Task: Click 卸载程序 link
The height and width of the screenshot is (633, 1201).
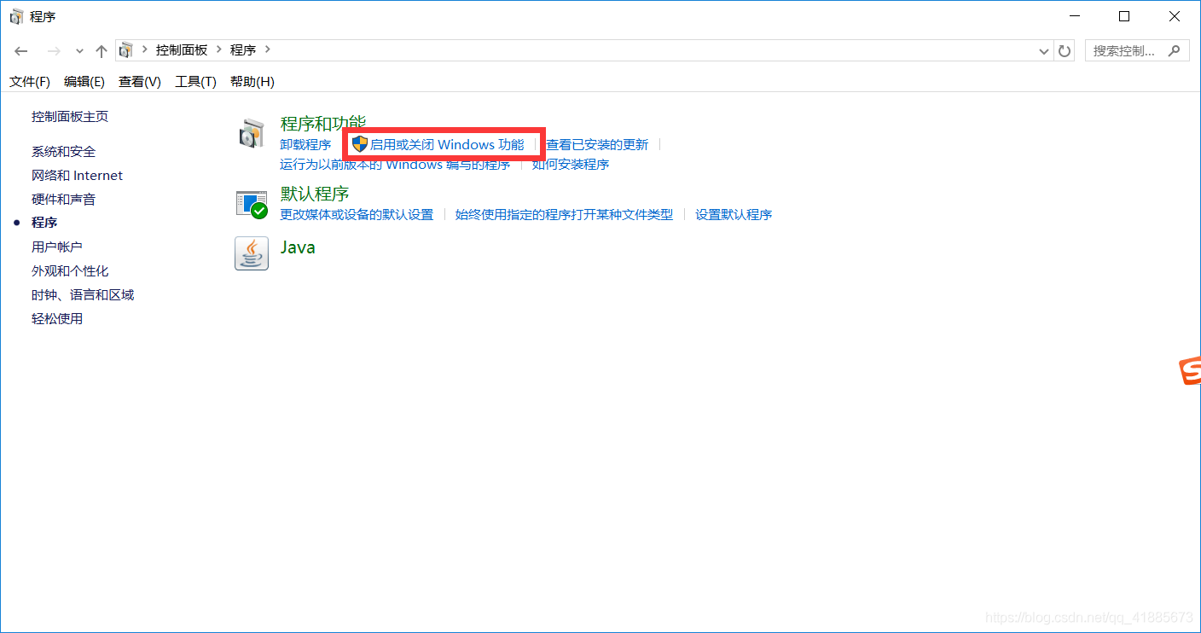Action: pos(305,145)
